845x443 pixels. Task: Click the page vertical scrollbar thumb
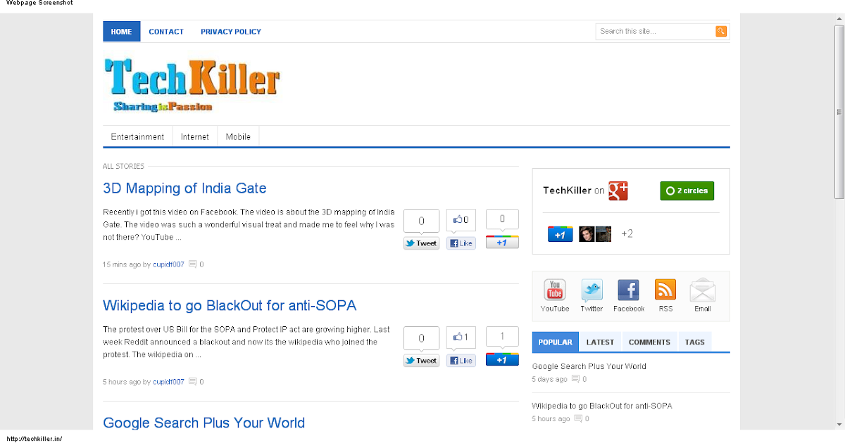click(x=839, y=113)
